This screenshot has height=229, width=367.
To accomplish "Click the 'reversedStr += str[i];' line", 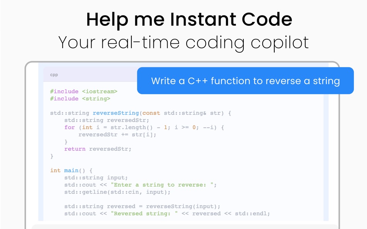I will click(117, 135).
